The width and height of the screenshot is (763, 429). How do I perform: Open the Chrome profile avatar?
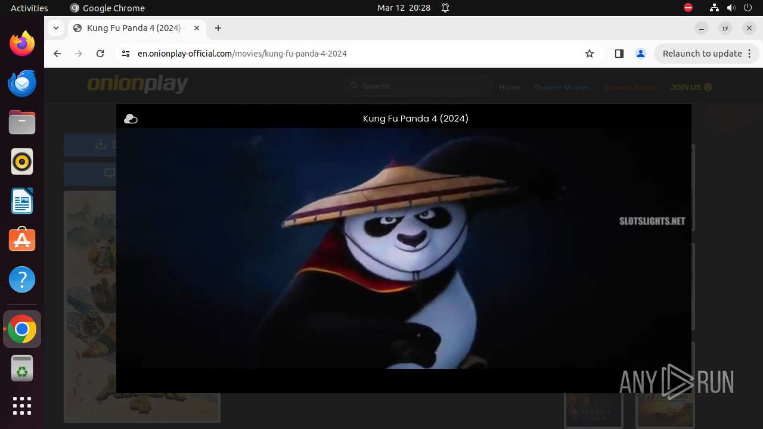click(x=641, y=54)
